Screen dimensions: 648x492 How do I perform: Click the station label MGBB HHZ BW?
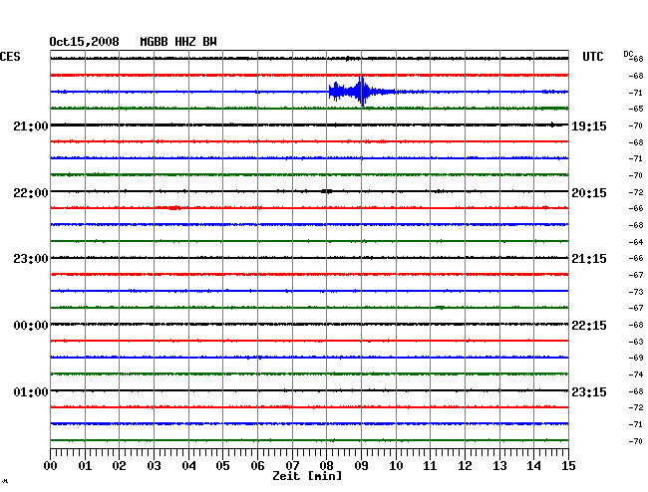[x=178, y=42]
